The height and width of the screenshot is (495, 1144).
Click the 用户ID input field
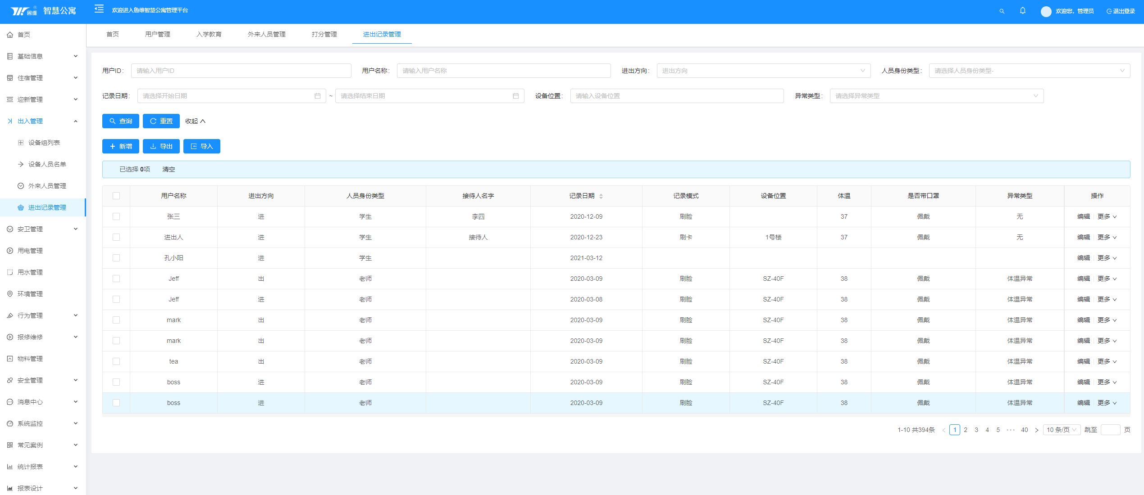point(241,71)
